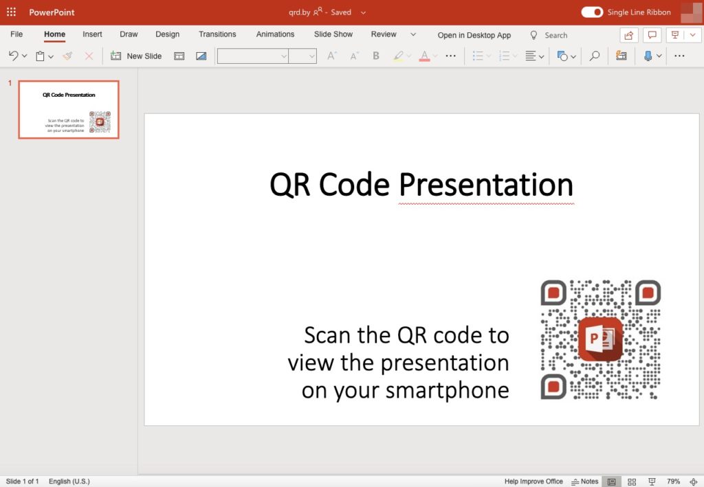Click the PowerPoint app name
This screenshot has height=487, width=704.
click(x=52, y=12)
